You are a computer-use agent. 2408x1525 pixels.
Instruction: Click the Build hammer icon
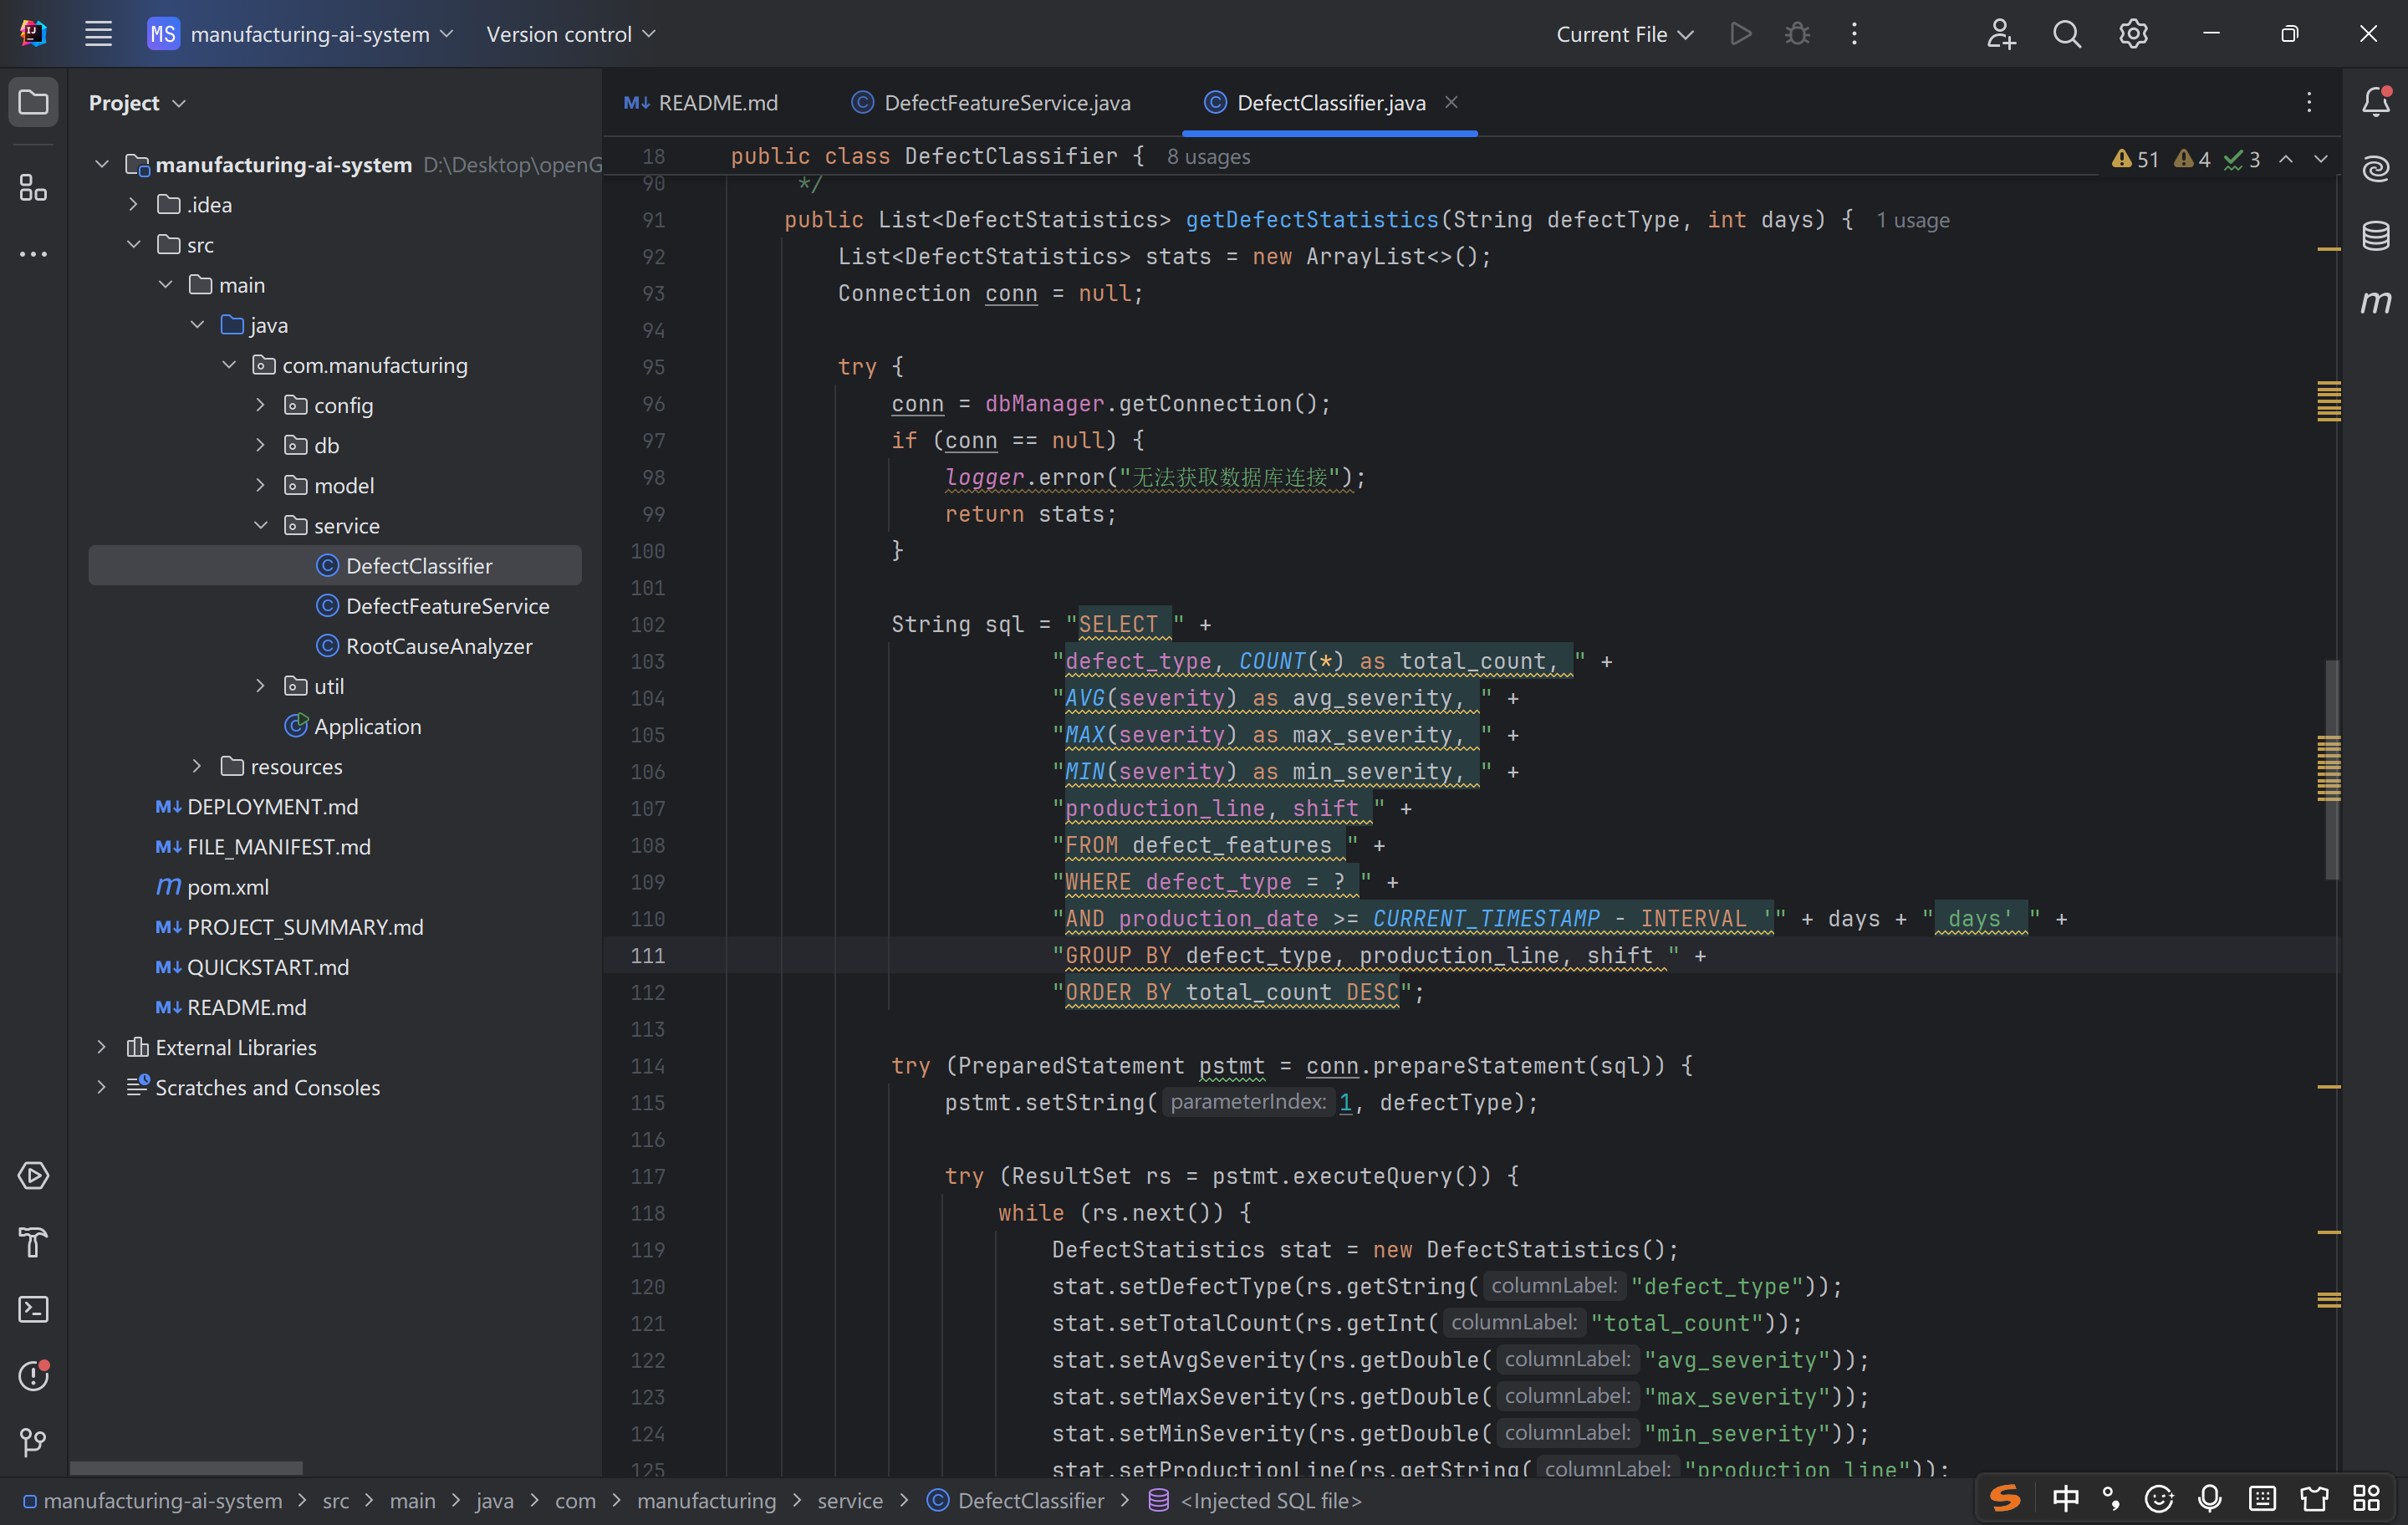coord(33,1242)
